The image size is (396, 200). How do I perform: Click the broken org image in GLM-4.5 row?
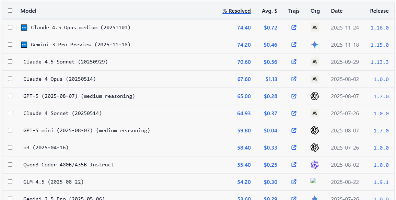tap(313, 180)
